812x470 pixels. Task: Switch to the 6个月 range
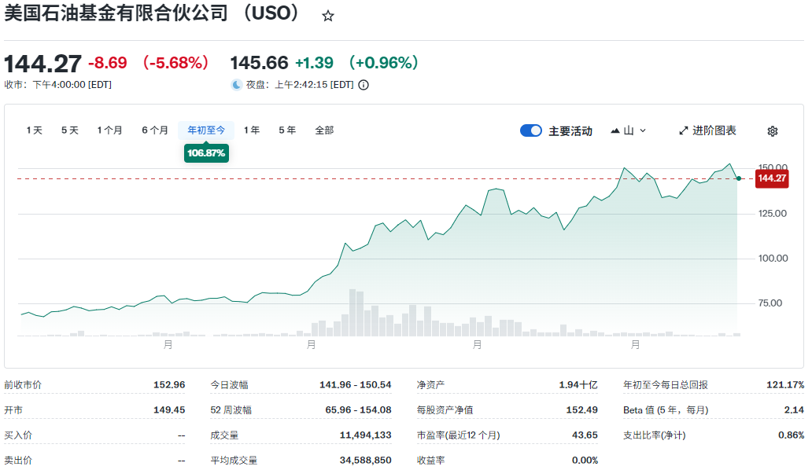click(155, 130)
